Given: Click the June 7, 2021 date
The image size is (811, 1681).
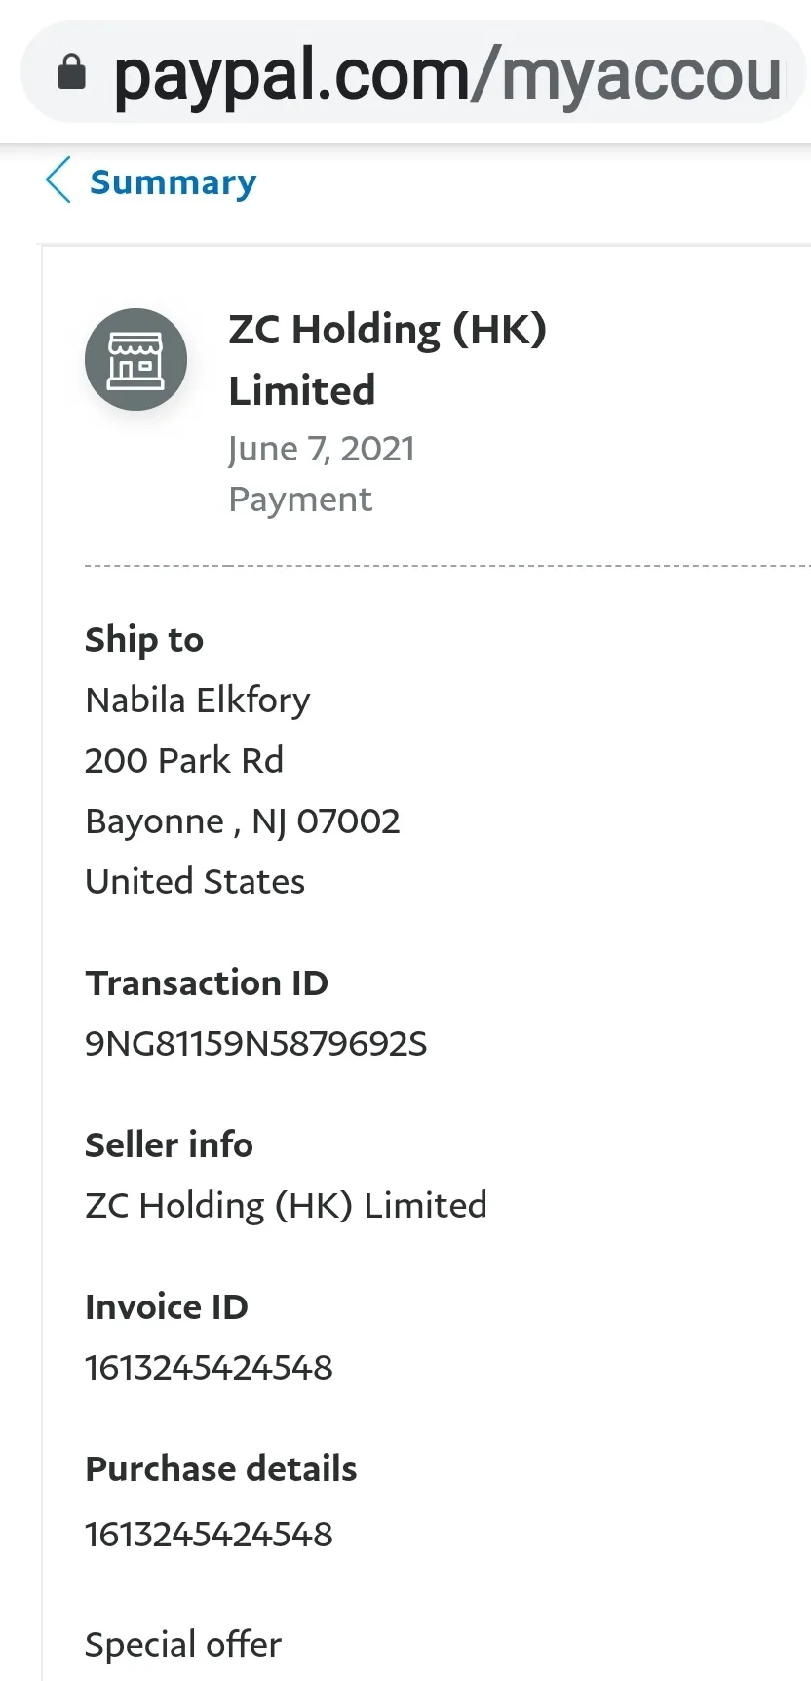Looking at the screenshot, I should 322,449.
